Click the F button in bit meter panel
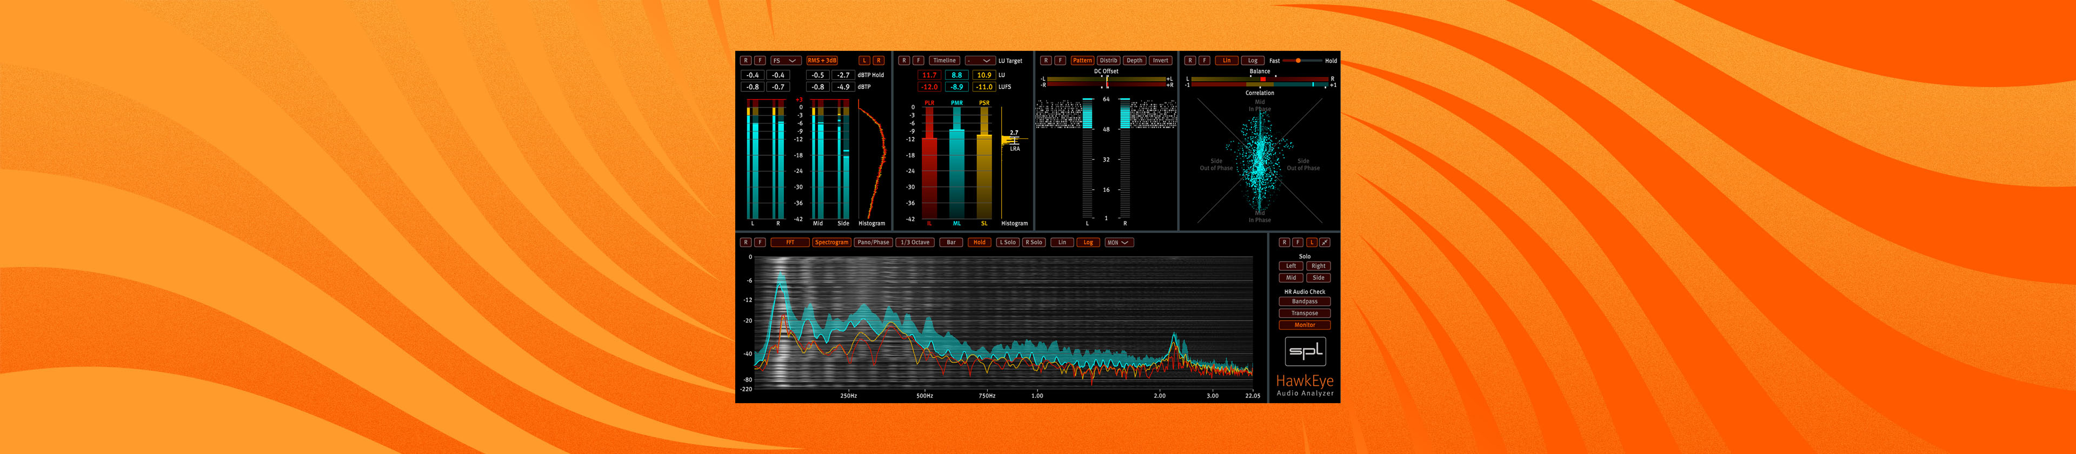The image size is (2076, 454). [1060, 61]
